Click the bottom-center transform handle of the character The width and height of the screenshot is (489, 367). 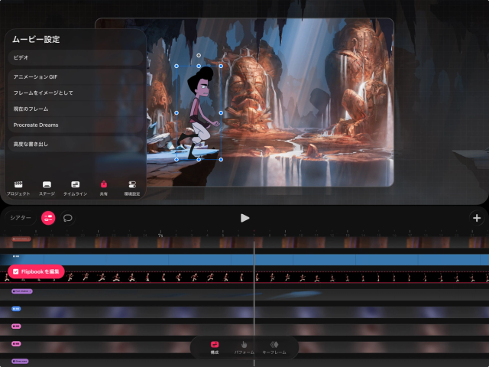[x=199, y=160]
